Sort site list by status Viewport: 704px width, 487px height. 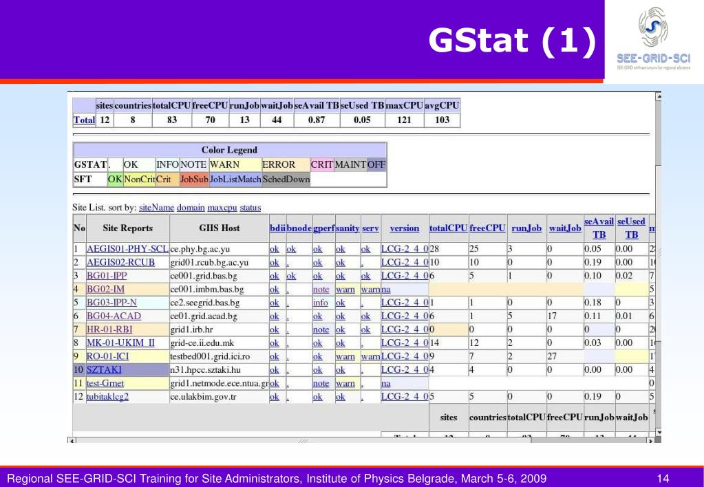pos(250,208)
